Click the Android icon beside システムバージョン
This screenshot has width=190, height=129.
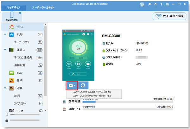coord(104,51)
